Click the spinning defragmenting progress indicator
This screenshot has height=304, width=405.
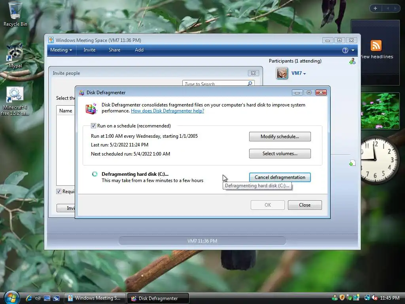click(95, 174)
